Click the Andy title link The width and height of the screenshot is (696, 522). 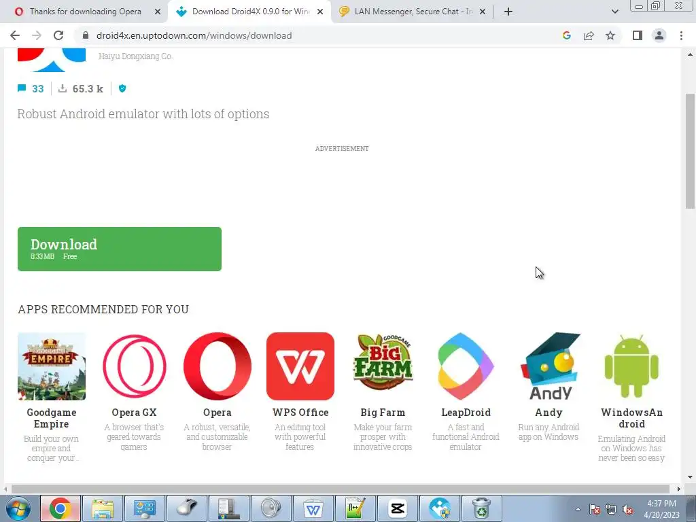pyautogui.click(x=549, y=413)
